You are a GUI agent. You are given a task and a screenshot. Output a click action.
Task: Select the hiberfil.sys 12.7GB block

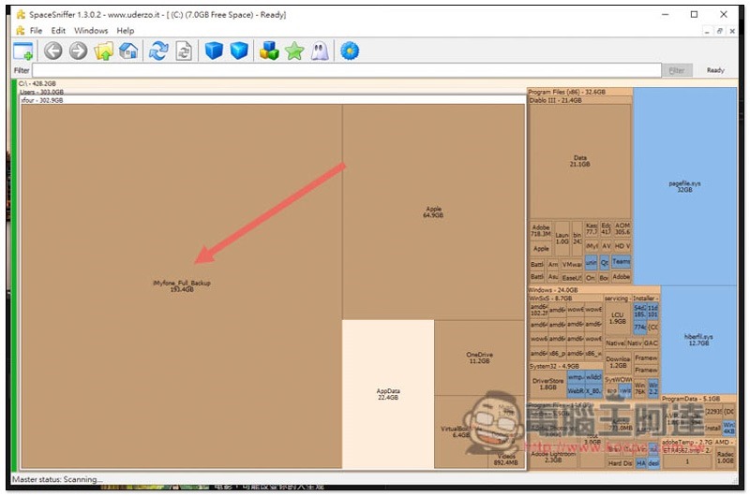click(698, 340)
